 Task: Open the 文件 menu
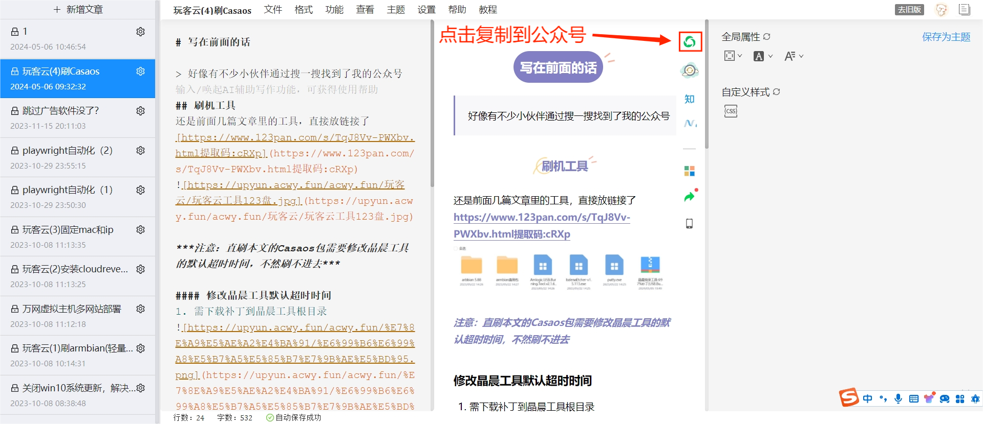273,9
